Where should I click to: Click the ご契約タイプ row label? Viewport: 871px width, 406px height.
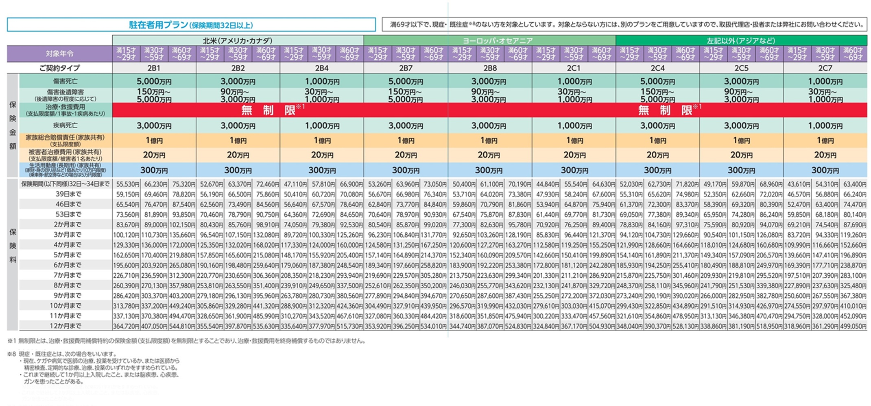(x=59, y=68)
